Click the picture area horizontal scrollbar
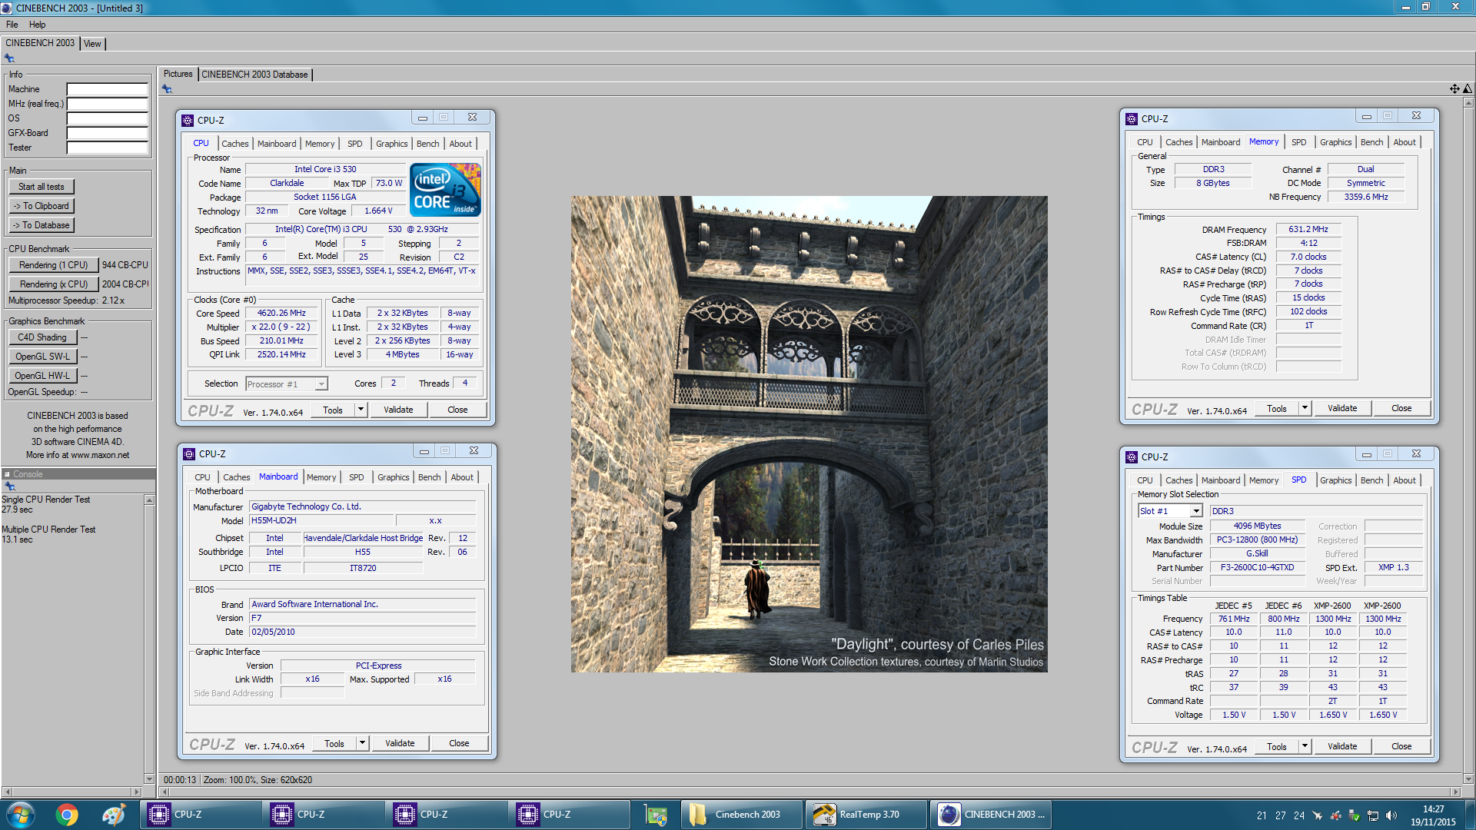Image resolution: width=1476 pixels, height=830 pixels. [809, 792]
